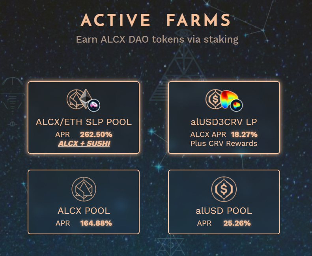The height and width of the screenshot is (256, 312).
Task: Click the ACTIVE FARMS heading
Action: [x=156, y=21]
